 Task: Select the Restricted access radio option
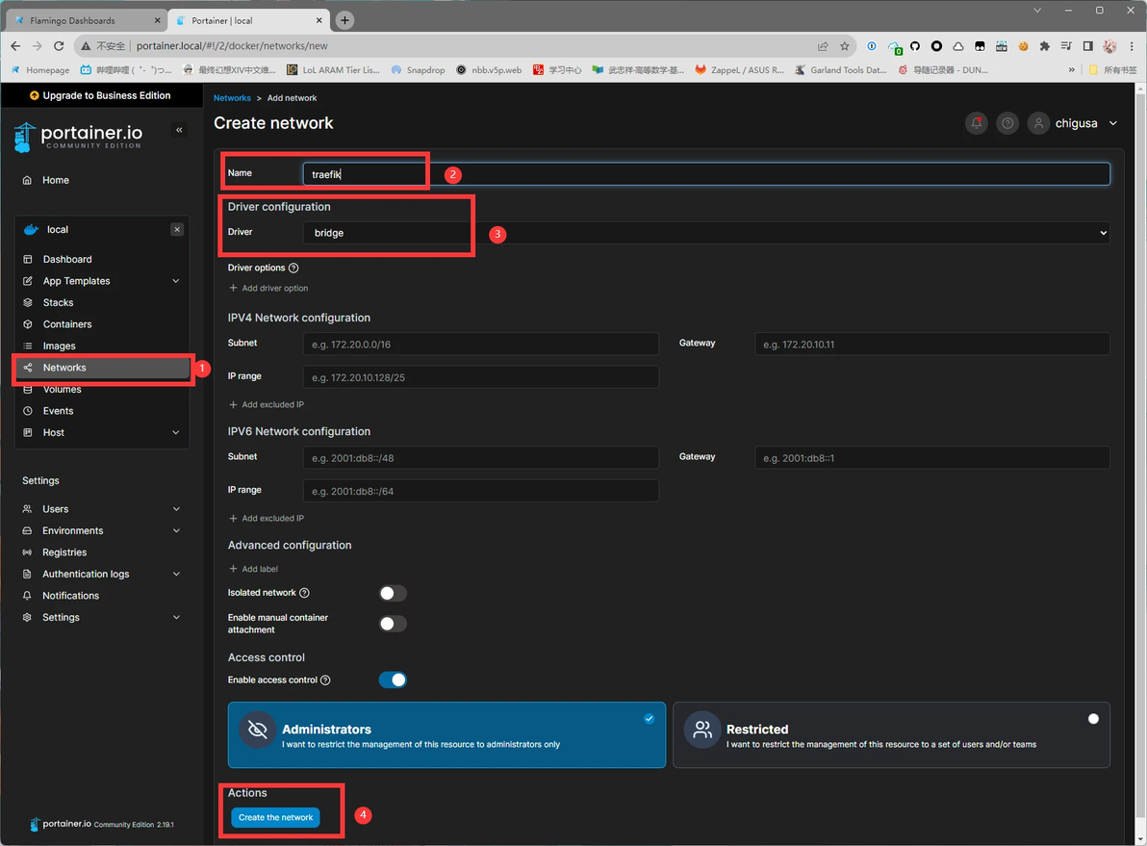[1093, 719]
